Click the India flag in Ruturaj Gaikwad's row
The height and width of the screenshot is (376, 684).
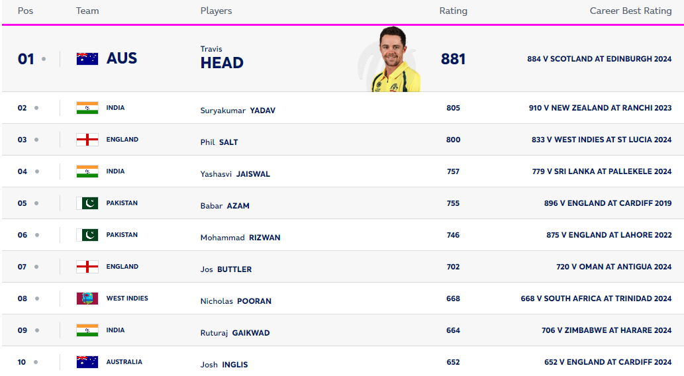point(87,330)
